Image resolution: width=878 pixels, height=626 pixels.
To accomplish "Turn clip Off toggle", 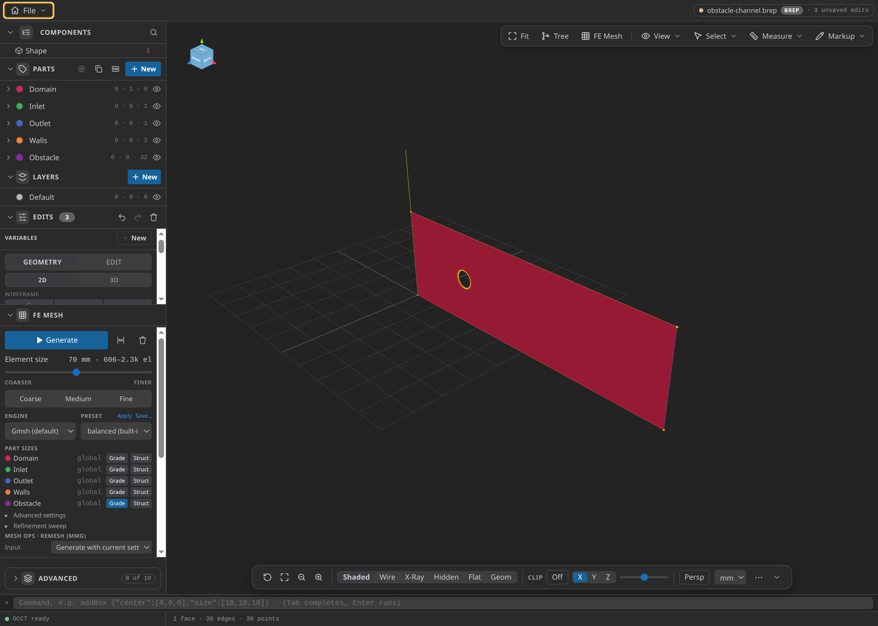I will point(557,577).
